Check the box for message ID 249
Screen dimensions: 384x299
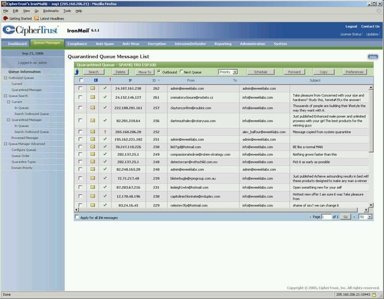[x=80, y=154]
